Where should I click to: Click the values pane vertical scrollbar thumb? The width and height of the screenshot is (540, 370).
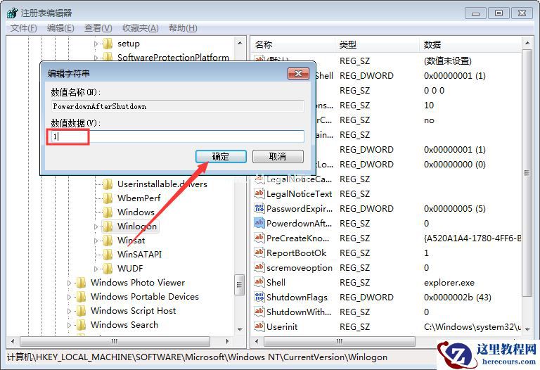tap(527, 172)
